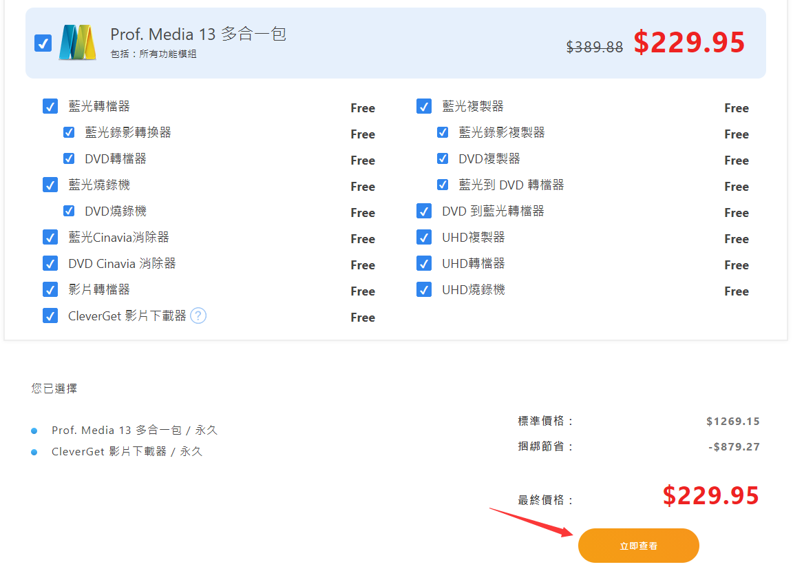Uncheck the 藍光錄影複製器 checkbox

pyautogui.click(x=443, y=132)
